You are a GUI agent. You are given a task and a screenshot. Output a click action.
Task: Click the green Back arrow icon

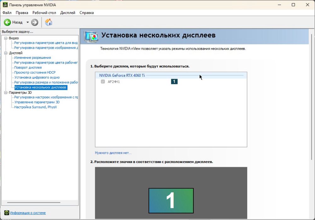[x=8, y=22]
